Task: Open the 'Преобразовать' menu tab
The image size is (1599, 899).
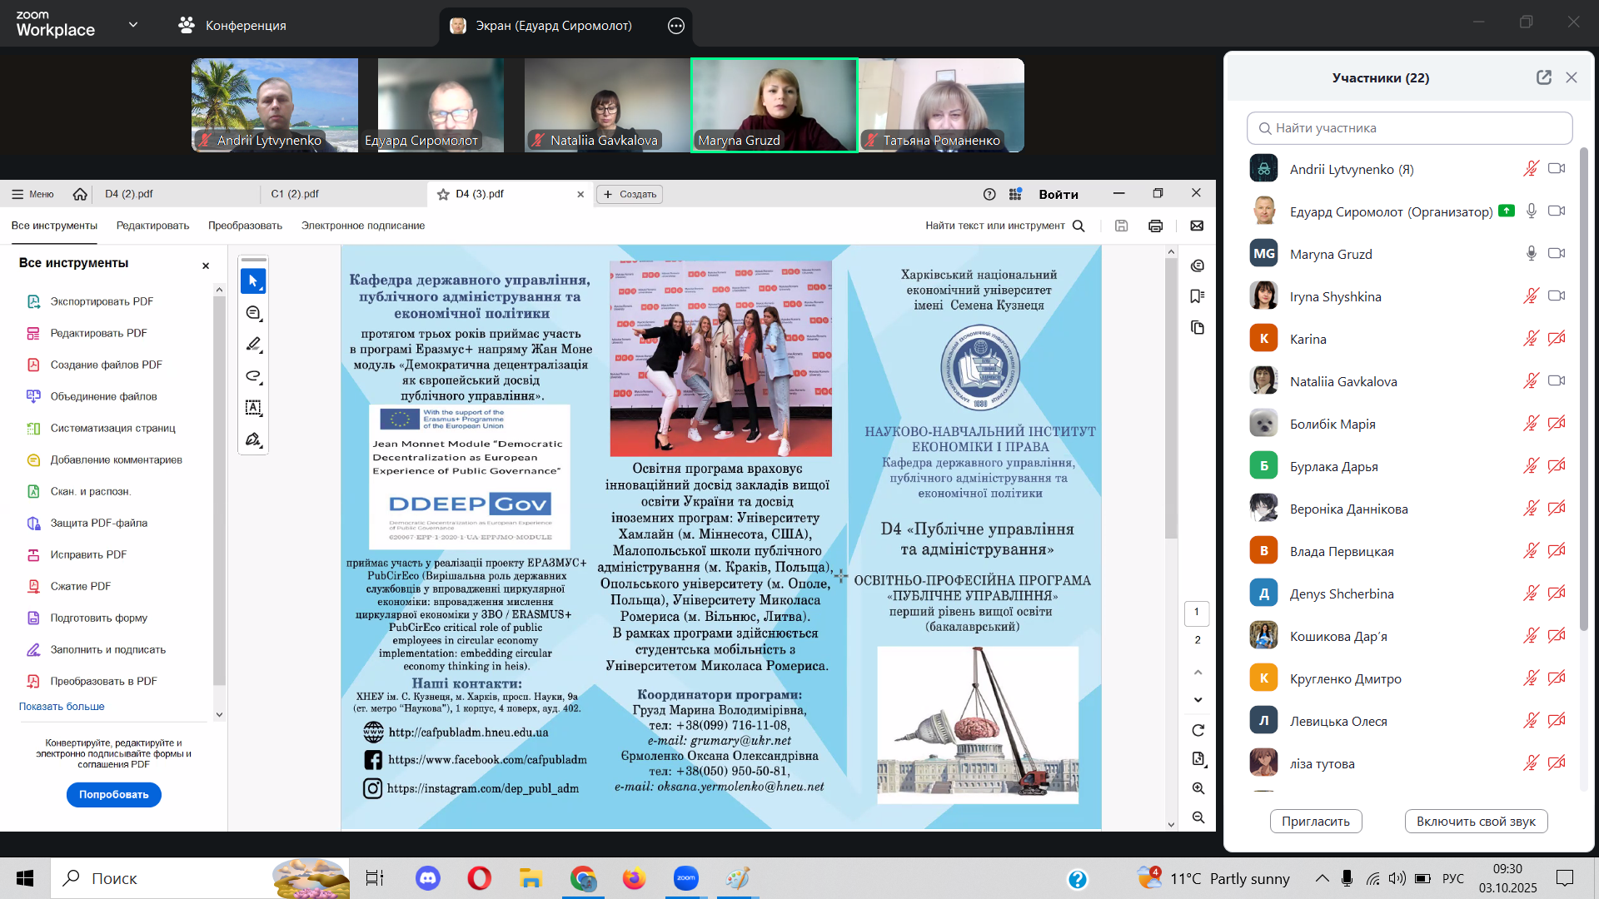Action: click(245, 226)
